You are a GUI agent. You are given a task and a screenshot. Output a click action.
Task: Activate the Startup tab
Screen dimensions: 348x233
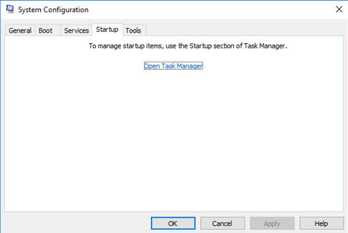(x=108, y=29)
